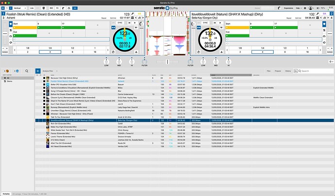Viewport: 335px width, 196px height.
Task: Click the eject triangle on right deck
Action: click(x=221, y=52)
